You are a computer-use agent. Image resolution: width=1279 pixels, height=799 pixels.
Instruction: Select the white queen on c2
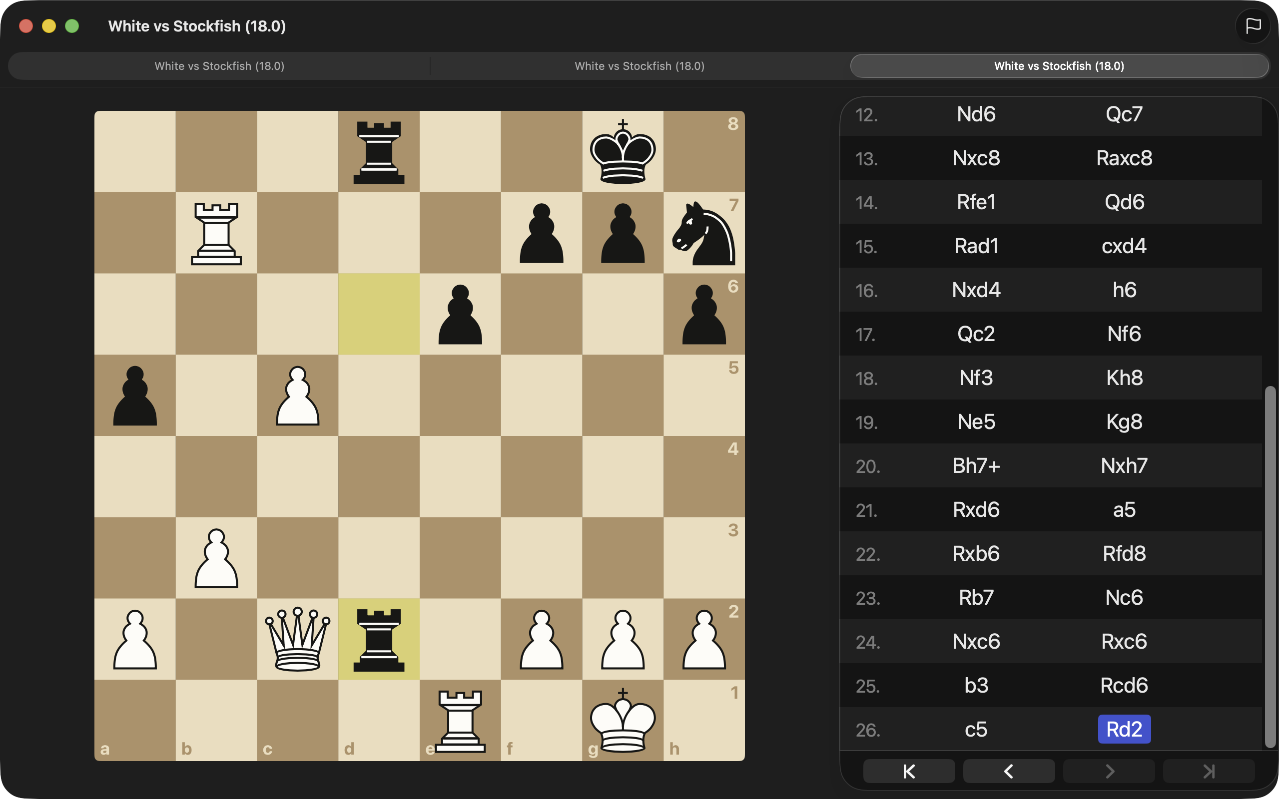pyautogui.click(x=298, y=639)
